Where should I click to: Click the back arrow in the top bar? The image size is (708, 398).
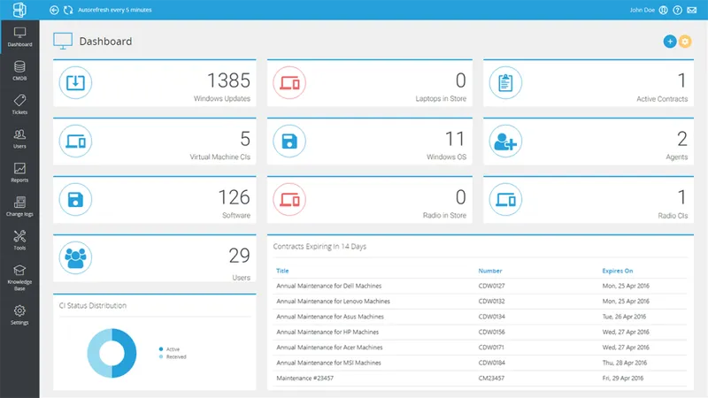[54, 10]
